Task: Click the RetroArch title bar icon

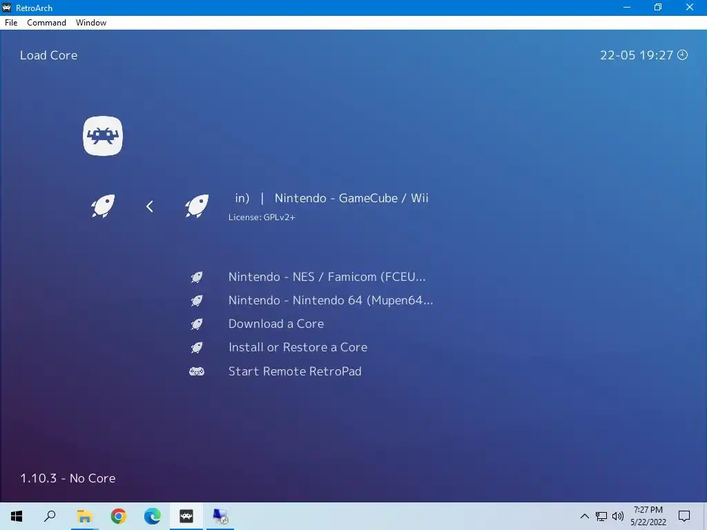Action: [x=7, y=7]
